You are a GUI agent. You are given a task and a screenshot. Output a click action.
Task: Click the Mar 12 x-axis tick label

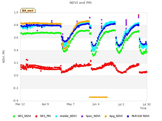pos(20,104)
